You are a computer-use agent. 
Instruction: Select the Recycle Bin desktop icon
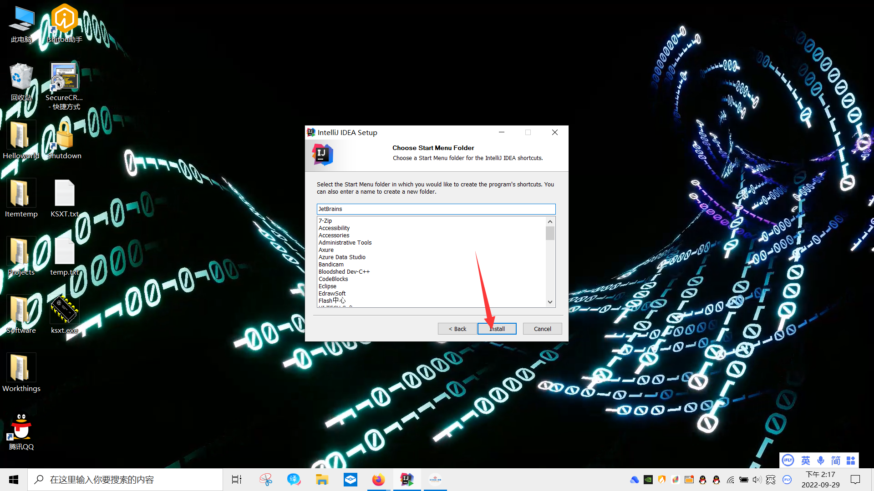(x=21, y=78)
